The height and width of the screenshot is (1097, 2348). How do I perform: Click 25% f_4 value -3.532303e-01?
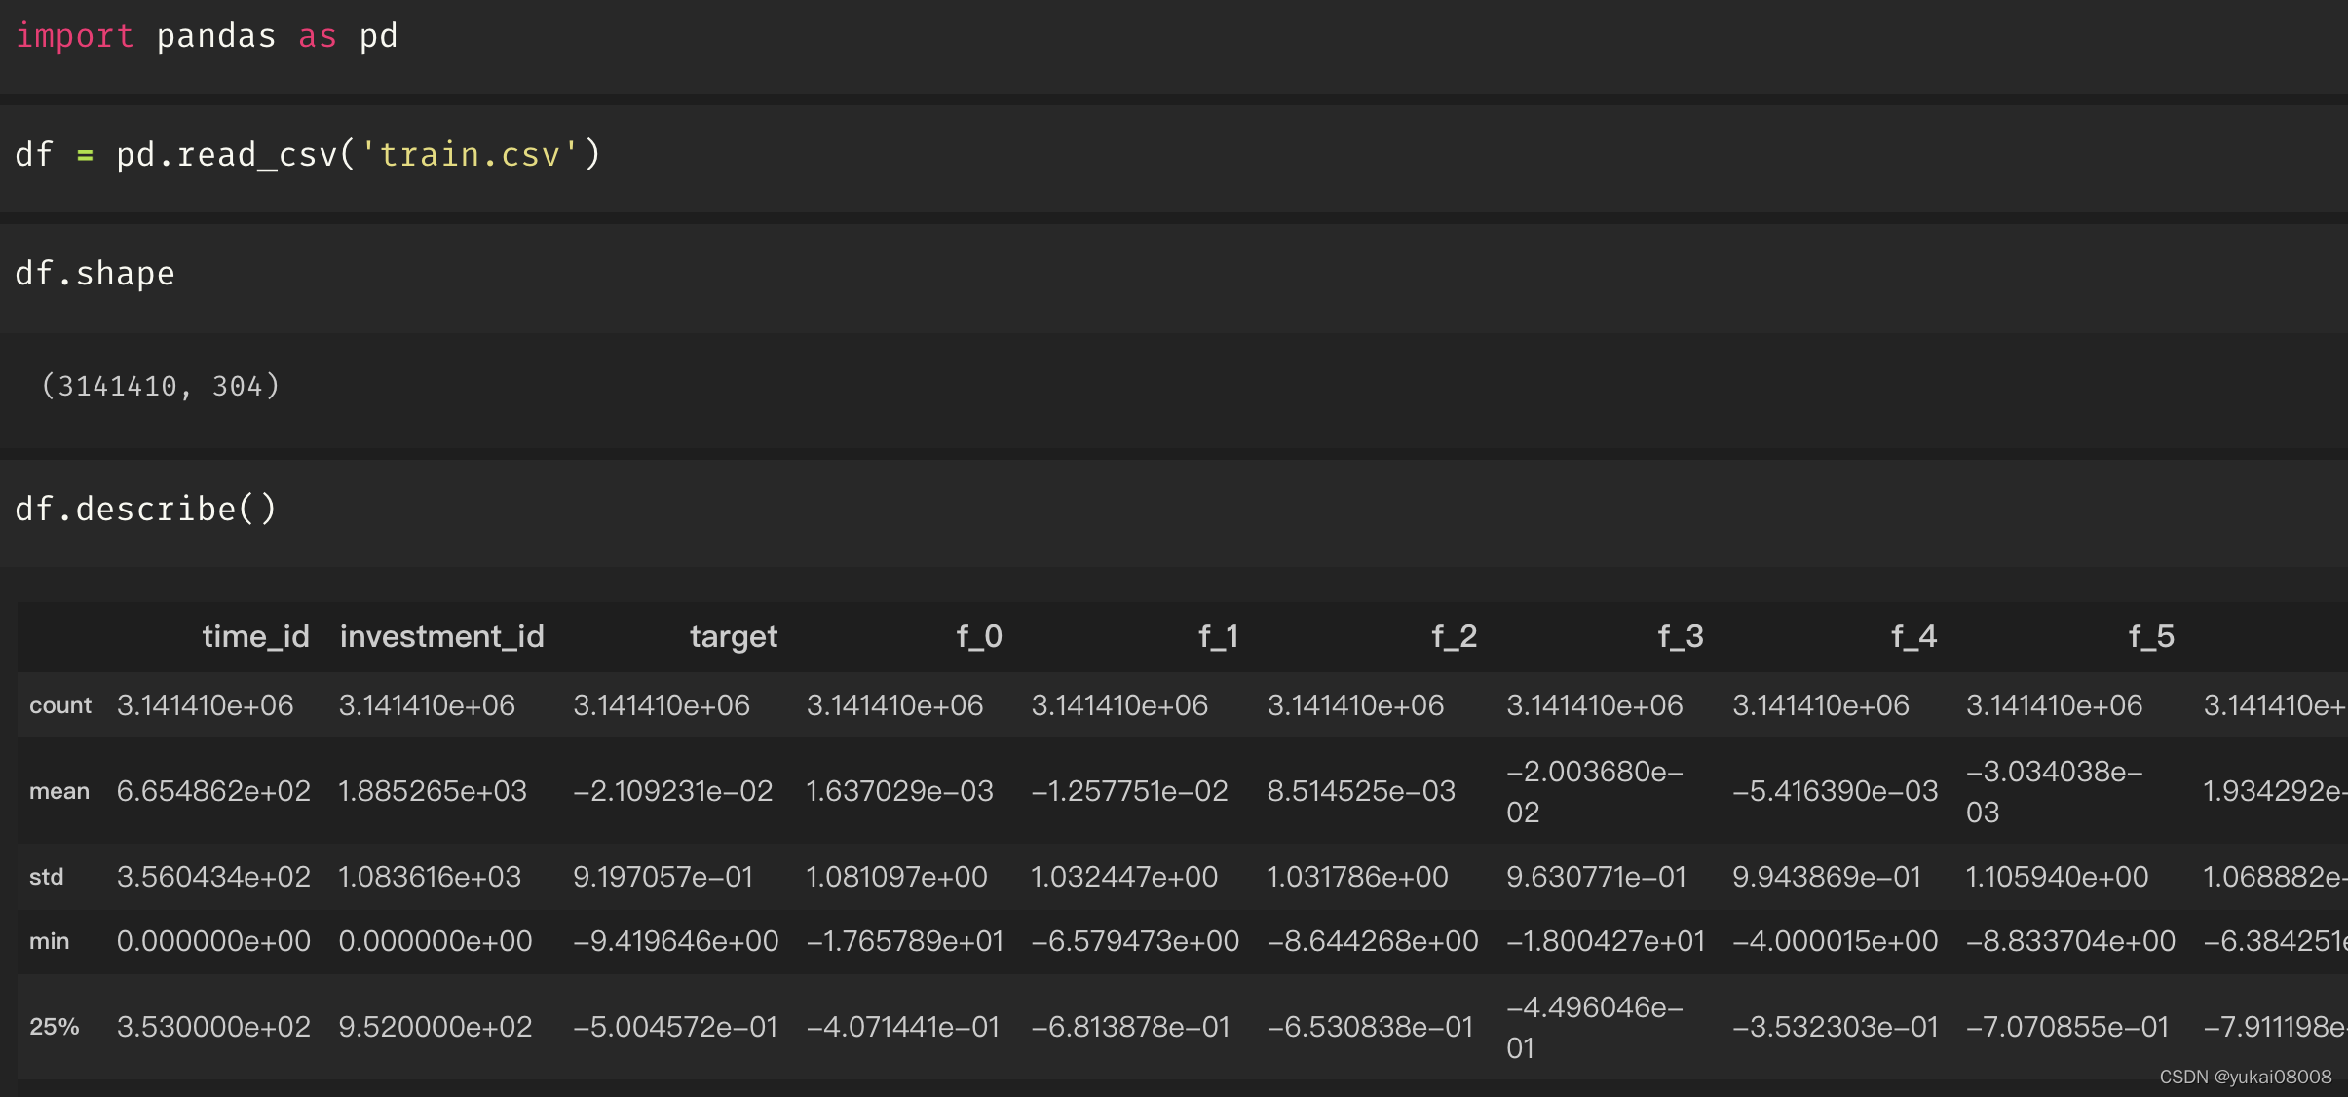tap(1836, 1027)
